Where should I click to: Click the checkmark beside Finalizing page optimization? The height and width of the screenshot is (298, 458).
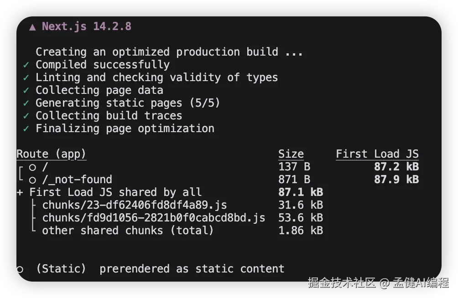[26, 129]
